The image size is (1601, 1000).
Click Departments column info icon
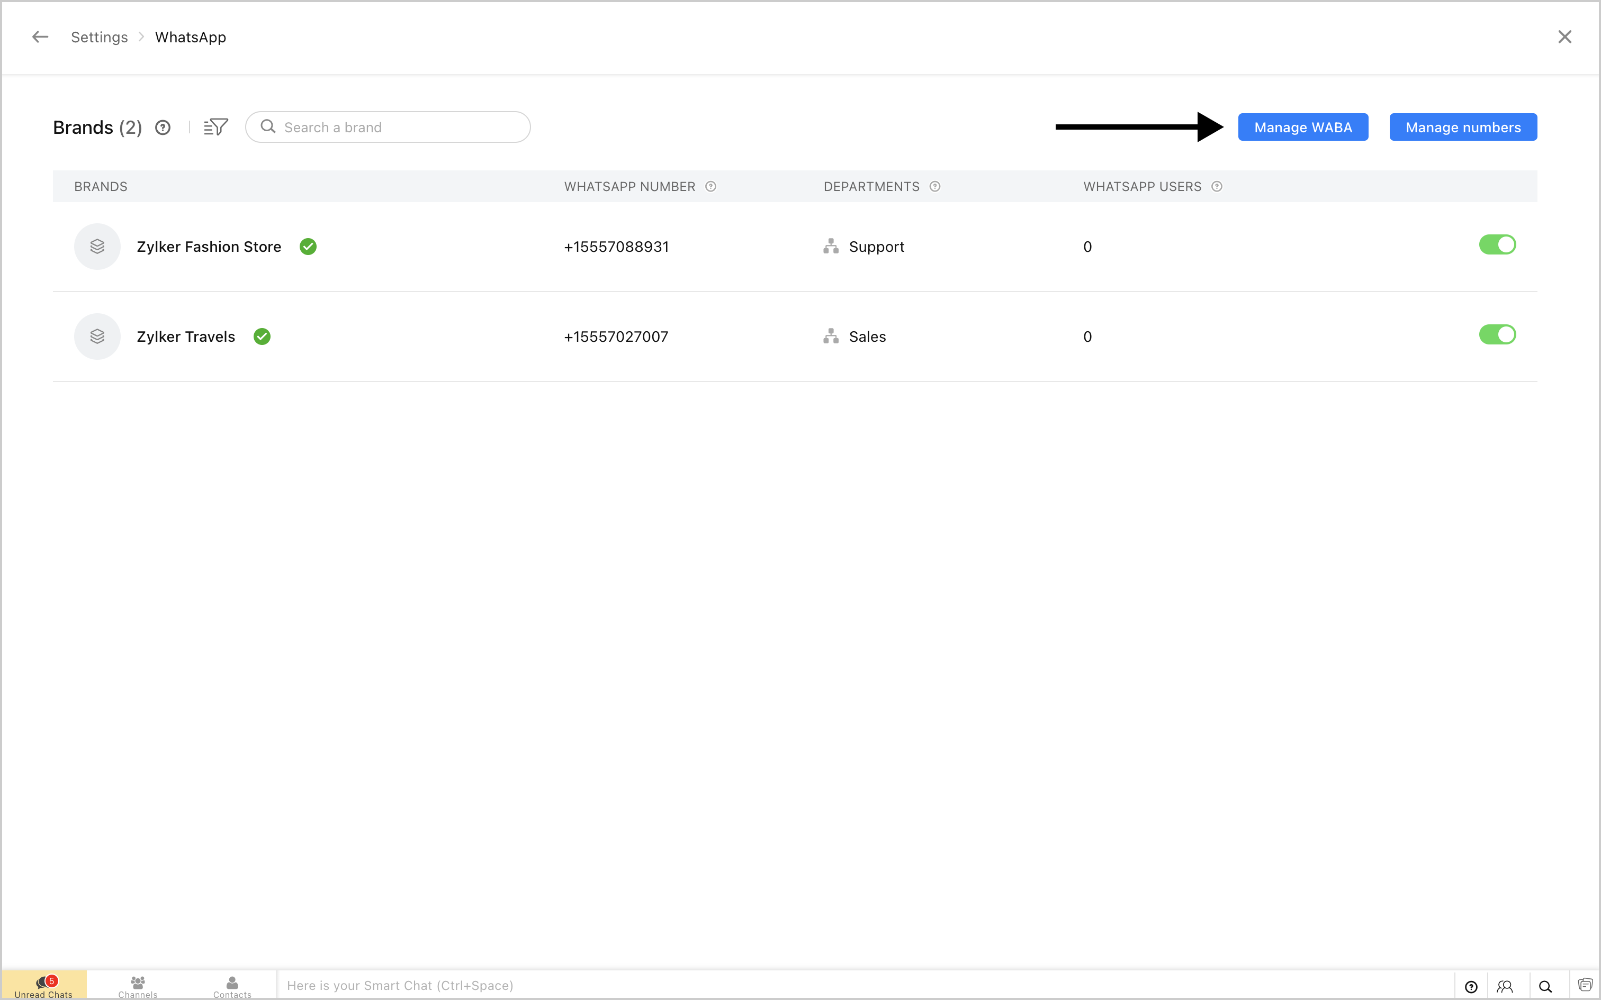(935, 186)
